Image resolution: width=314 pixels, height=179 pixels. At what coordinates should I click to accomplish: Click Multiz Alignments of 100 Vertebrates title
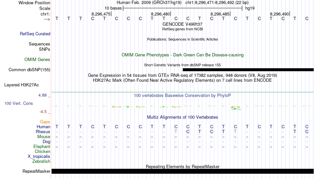[x=182, y=117]
